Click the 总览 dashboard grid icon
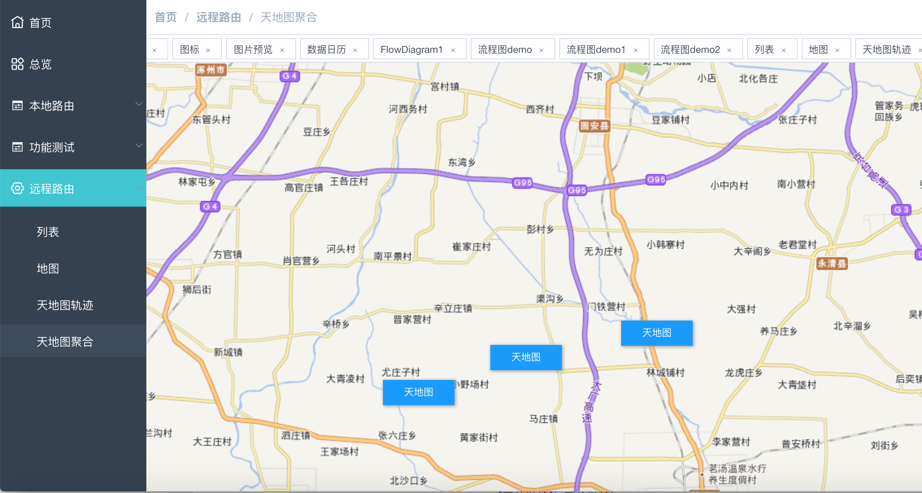Screen dimensions: 922x493 pos(17,64)
